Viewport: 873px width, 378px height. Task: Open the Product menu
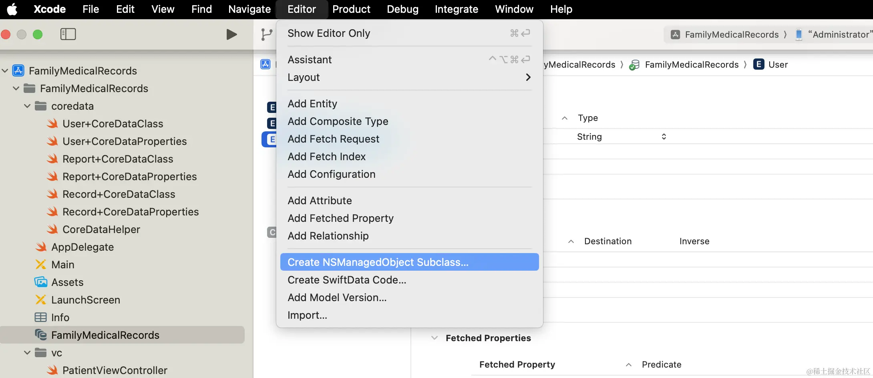pyautogui.click(x=351, y=9)
